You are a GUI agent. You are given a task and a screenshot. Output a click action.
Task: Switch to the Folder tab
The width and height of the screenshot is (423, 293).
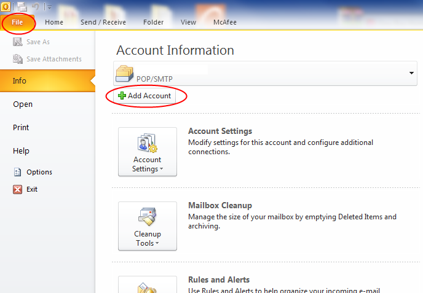coord(153,22)
